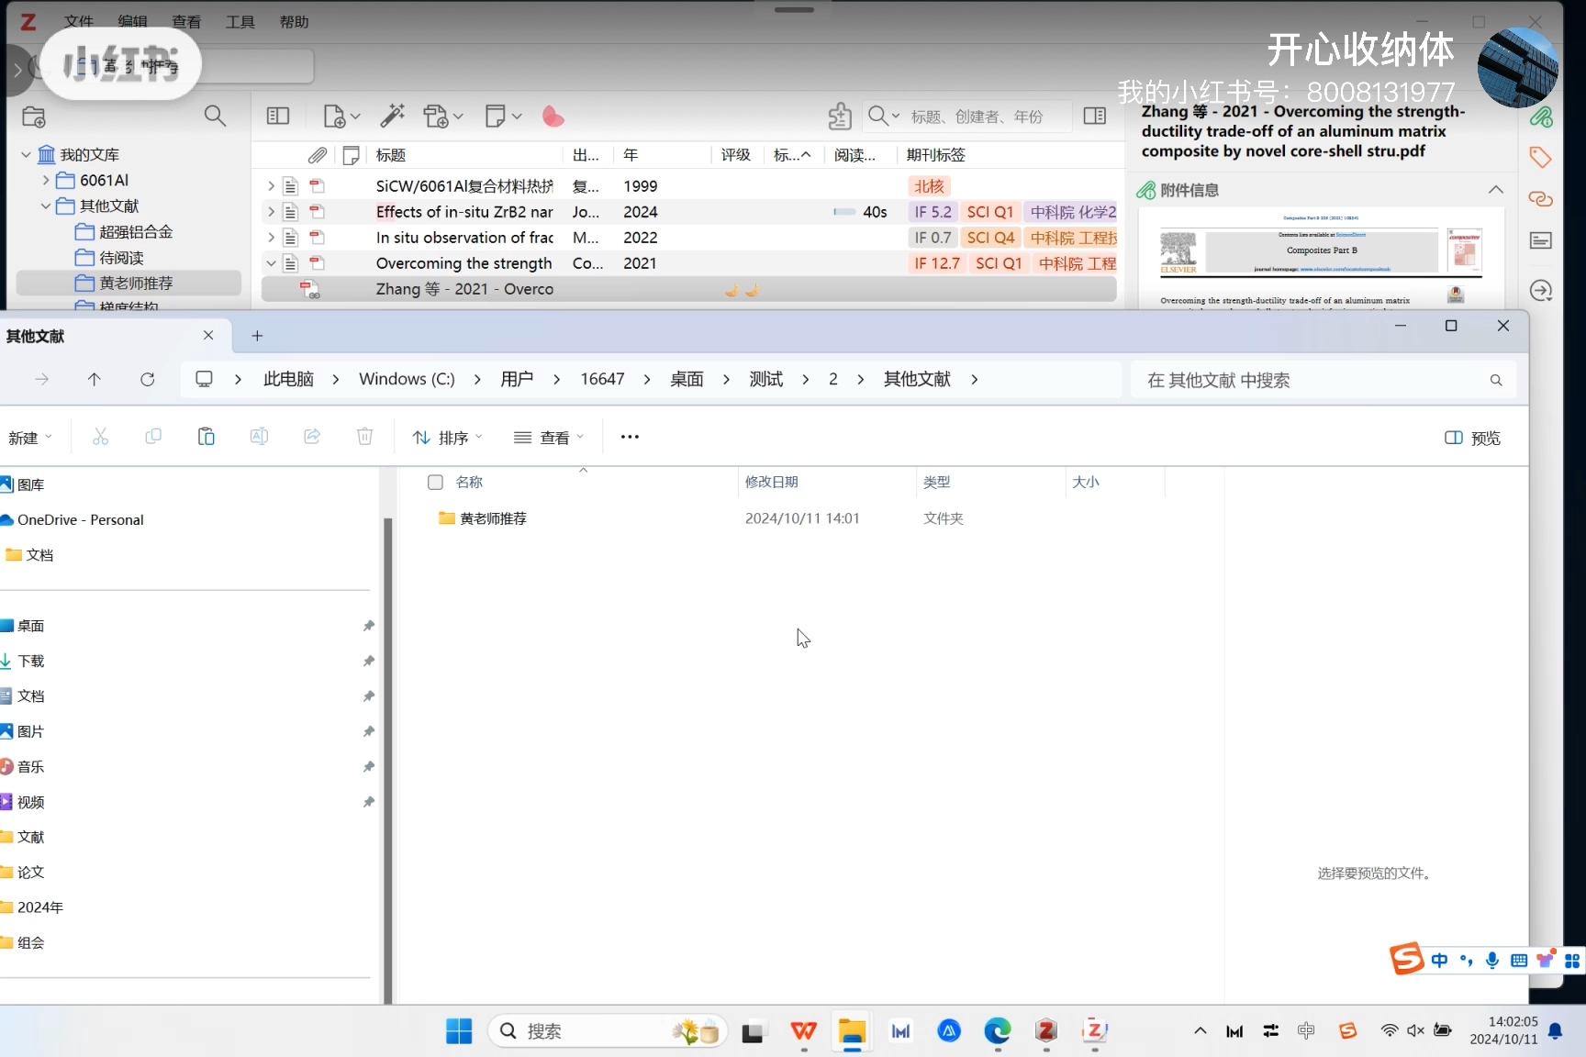Click the 桌面 breadcrumb in the address bar

tap(687, 379)
